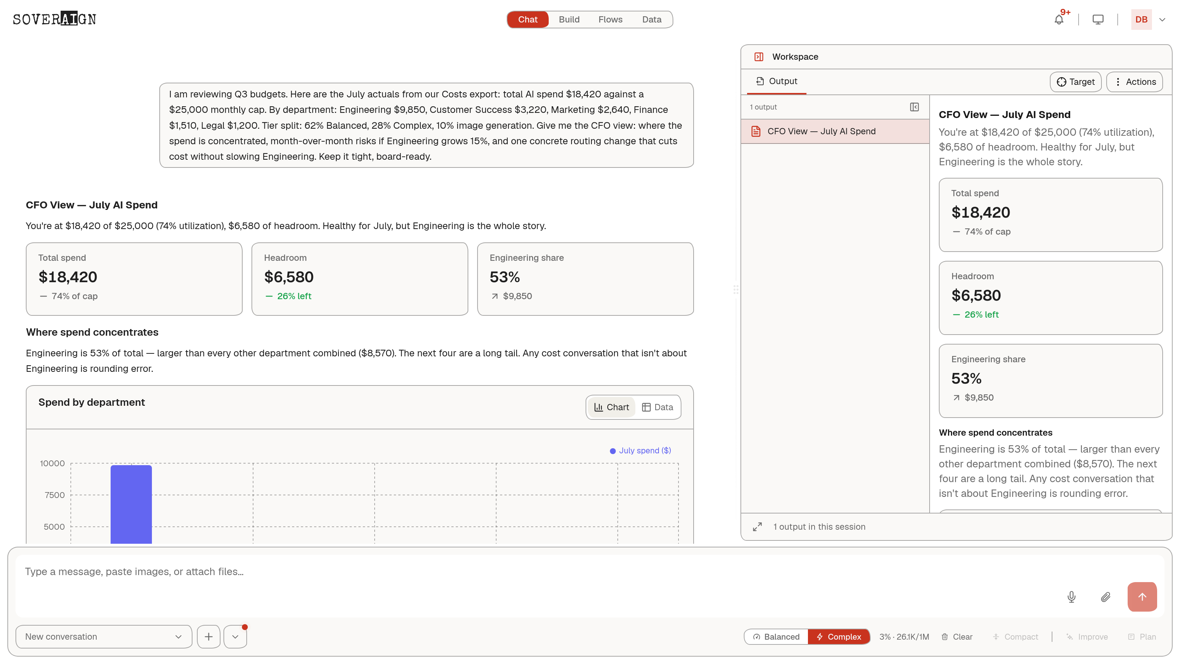Select the Balanced model mode
This screenshot has width=1180, height=664.
pos(776,636)
